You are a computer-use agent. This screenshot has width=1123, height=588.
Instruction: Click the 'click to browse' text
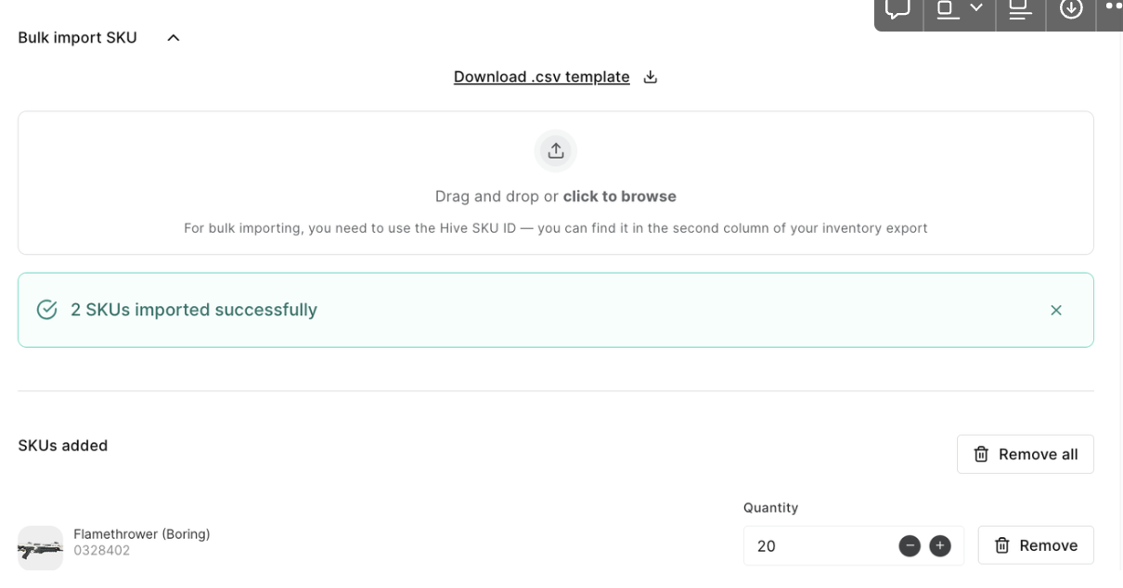pyautogui.click(x=619, y=197)
